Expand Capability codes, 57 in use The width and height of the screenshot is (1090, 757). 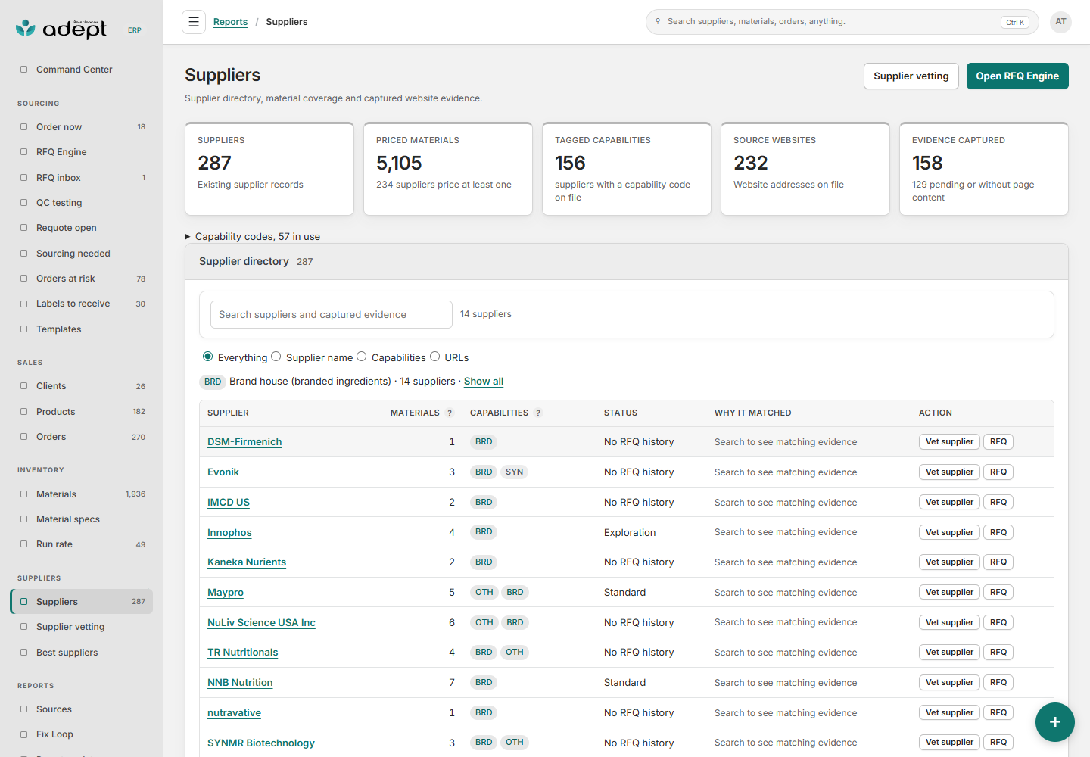(x=253, y=237)
